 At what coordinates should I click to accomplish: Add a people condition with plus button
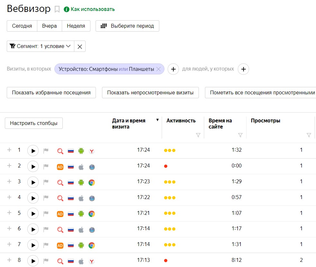[x=244, y=69]
